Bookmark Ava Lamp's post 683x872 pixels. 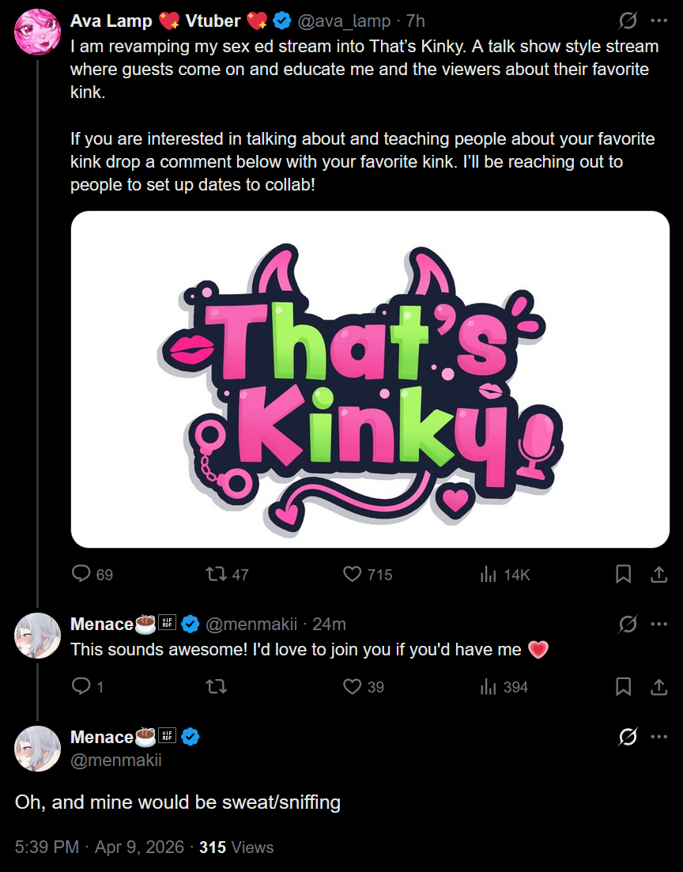point(624,573)
